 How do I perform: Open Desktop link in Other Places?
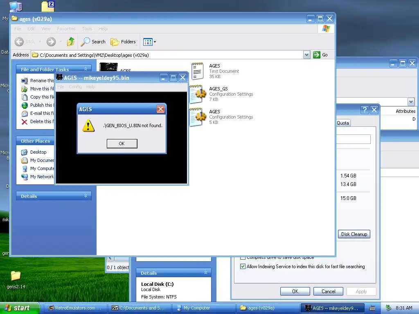(x=38, y=152)
